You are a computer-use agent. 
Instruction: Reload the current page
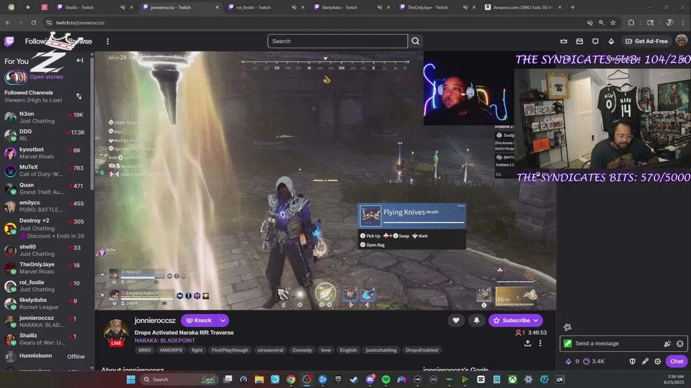[33, 23]
